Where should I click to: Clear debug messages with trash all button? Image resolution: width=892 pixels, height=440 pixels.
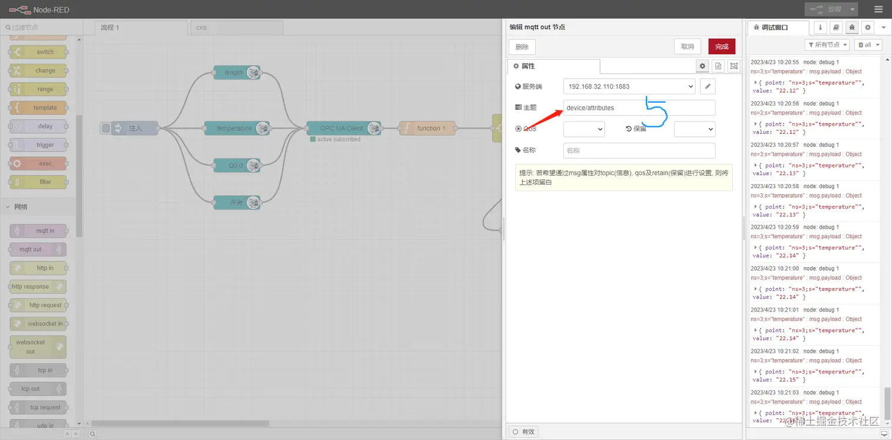click(x=864, y=45)
